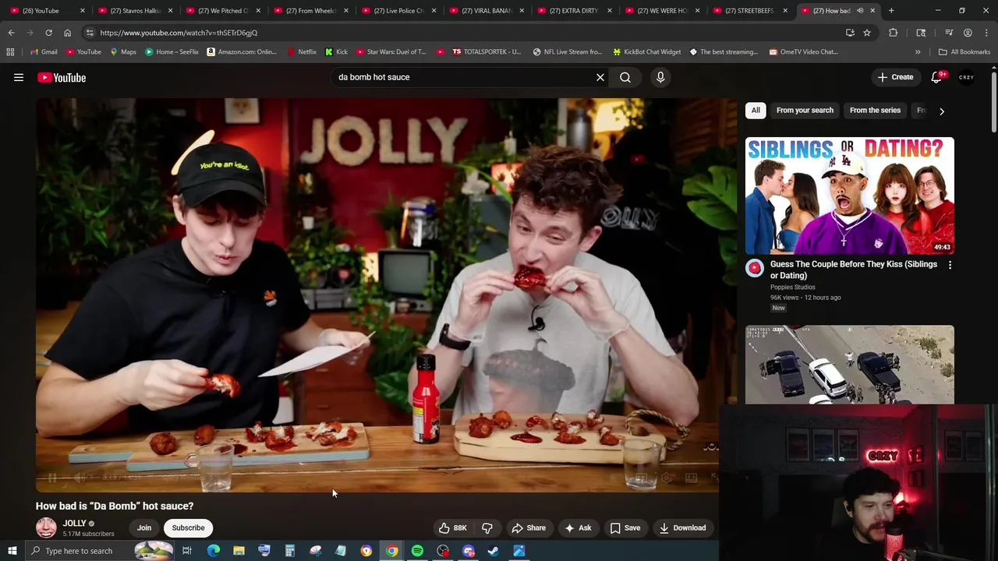Open Chrome profile icon
The image size is (998, 561).
[x=968, y=33]
